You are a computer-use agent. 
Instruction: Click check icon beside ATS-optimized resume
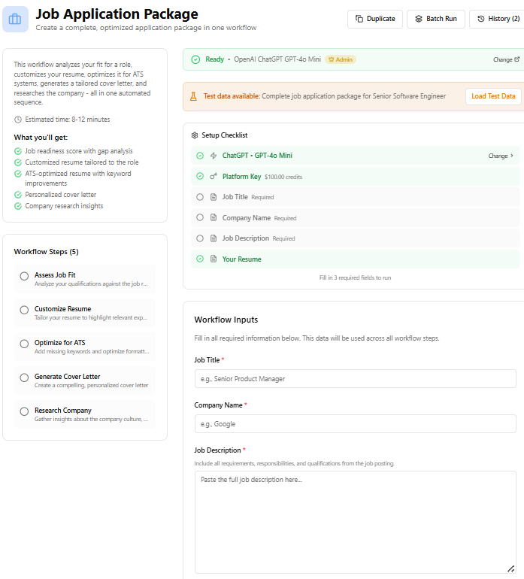pos(18,174)
